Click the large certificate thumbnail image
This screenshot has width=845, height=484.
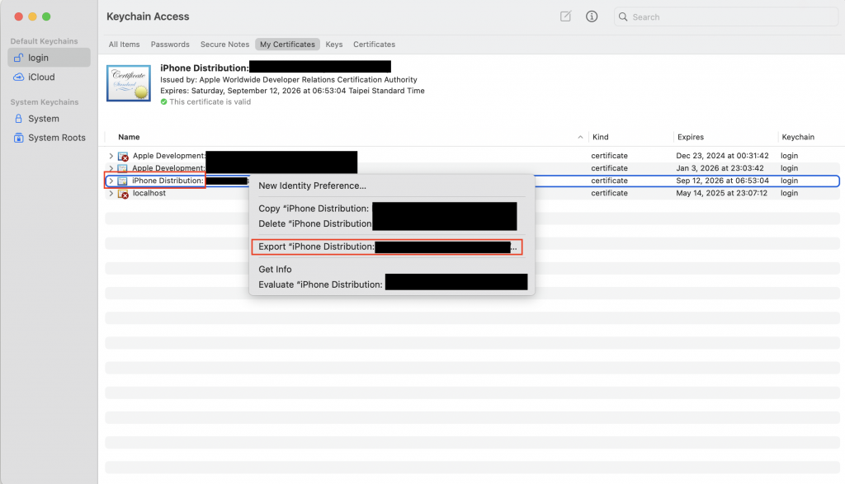(x=128, y=83)
